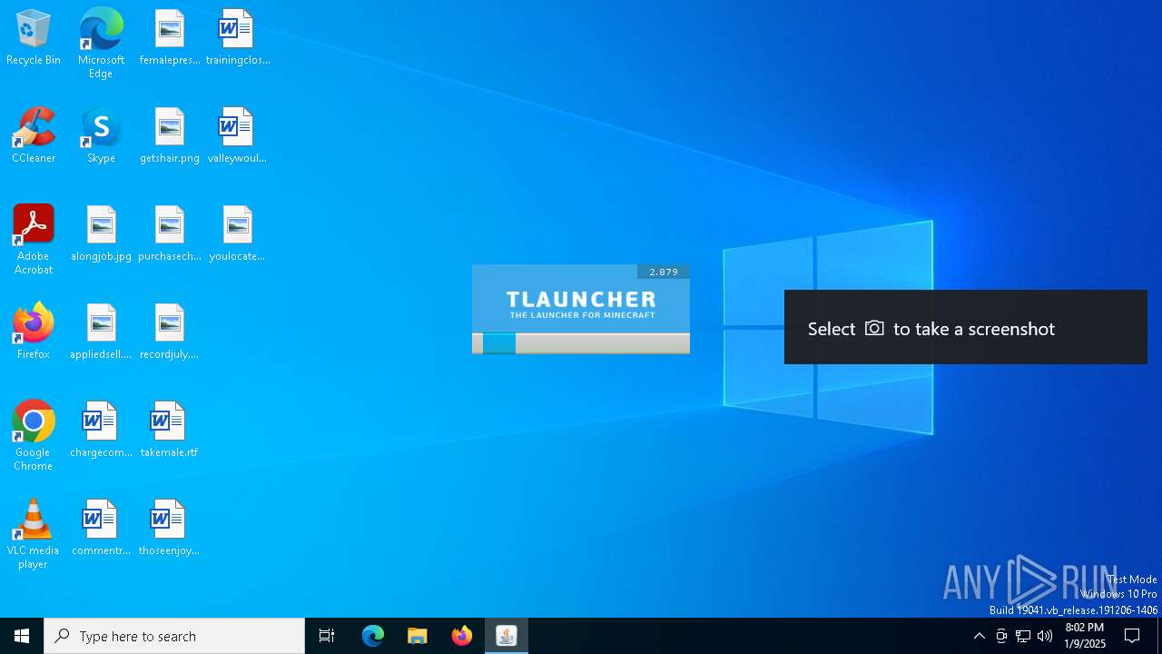The width and height of the screenshot is (1162, 654).
Task: Launch Firefox from the taskbar
Action: click(x=462, y=636)
